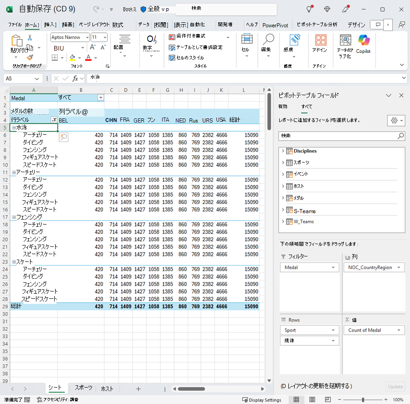
Task: Switch to the PowerPivot ribbon tab
Action: (275, 26)
